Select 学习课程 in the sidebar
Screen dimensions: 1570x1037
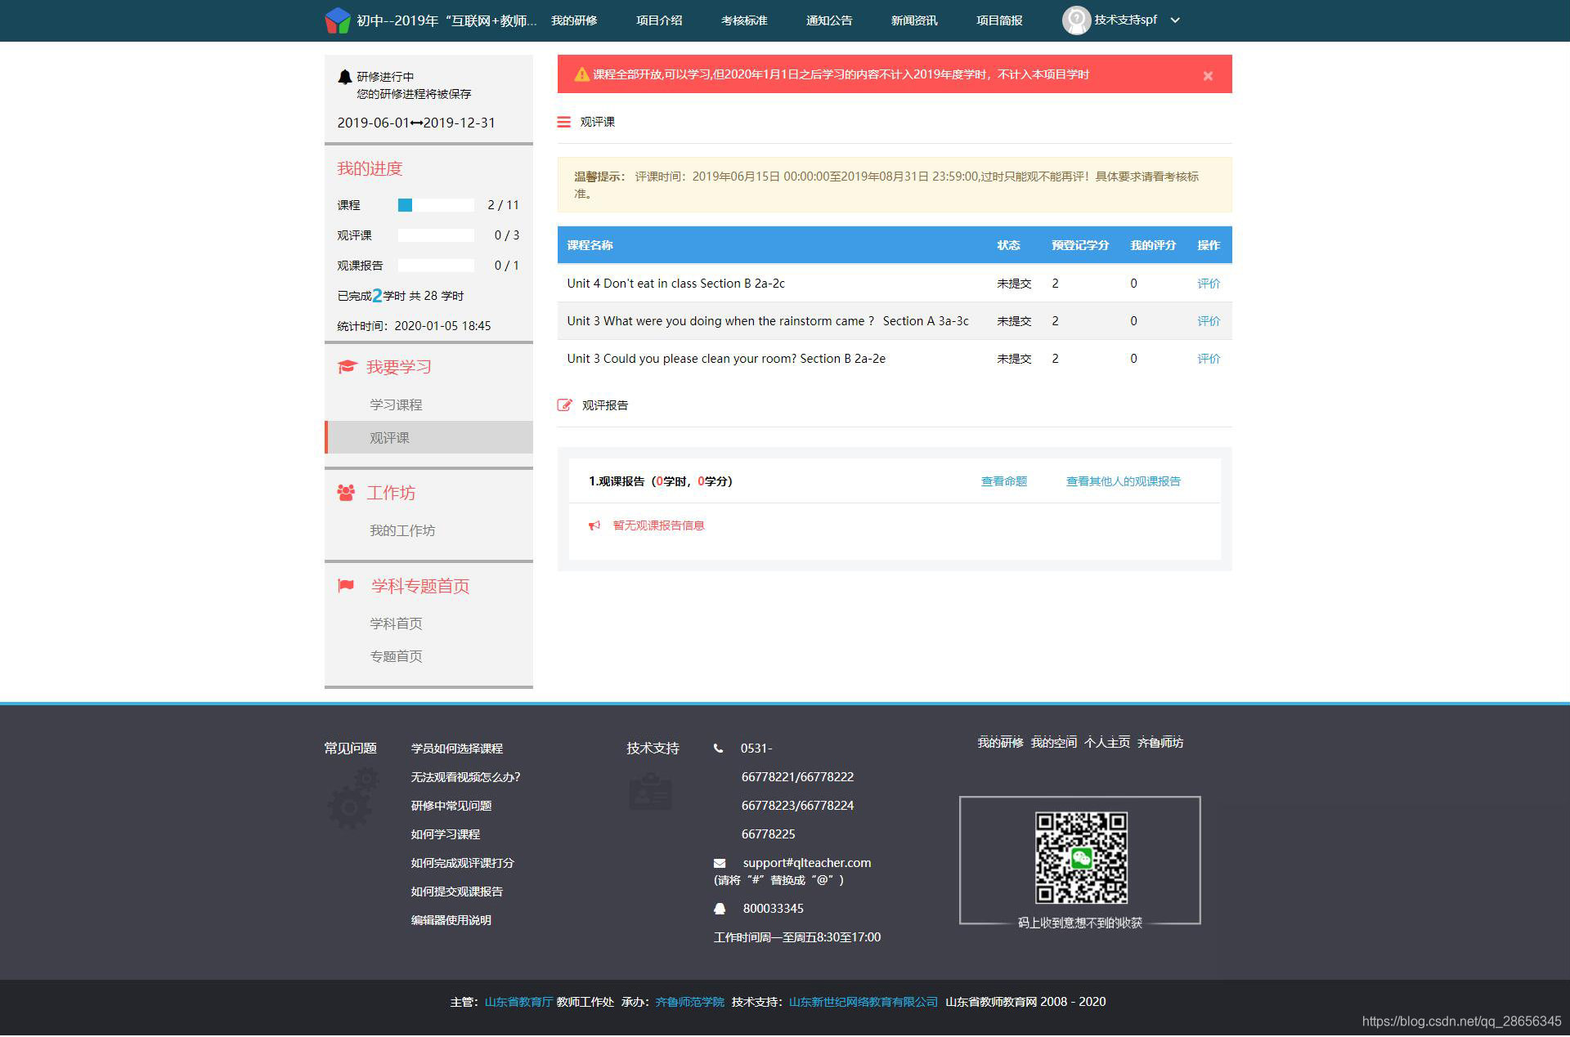click(x=396, y=405)
